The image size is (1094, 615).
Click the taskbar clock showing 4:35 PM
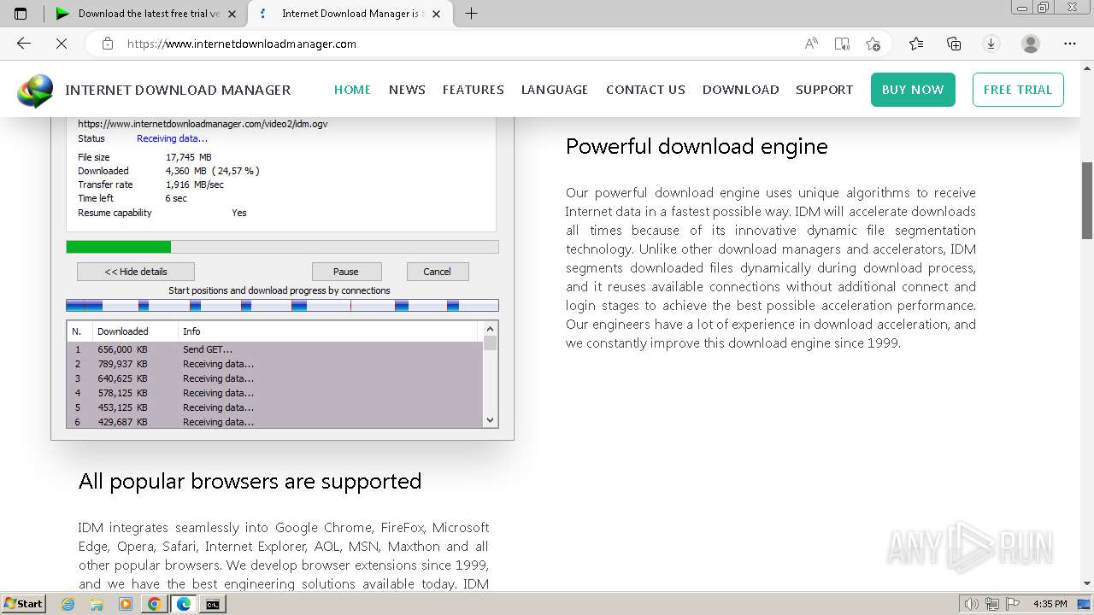tap(1050, 604)
